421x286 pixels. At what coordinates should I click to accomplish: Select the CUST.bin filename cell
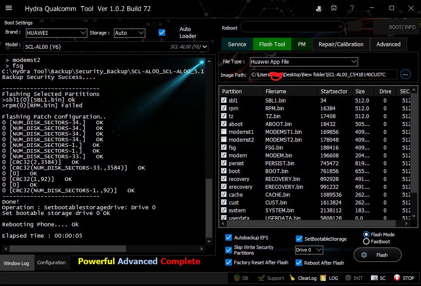pyautogui.click(x=276, y=202)
